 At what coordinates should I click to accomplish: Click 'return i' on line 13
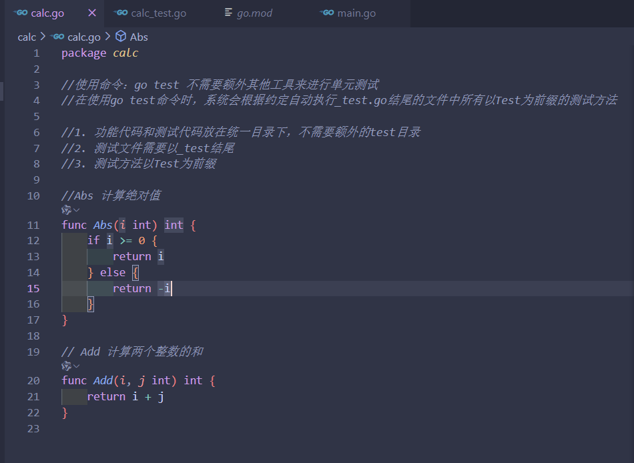(138, 257)
